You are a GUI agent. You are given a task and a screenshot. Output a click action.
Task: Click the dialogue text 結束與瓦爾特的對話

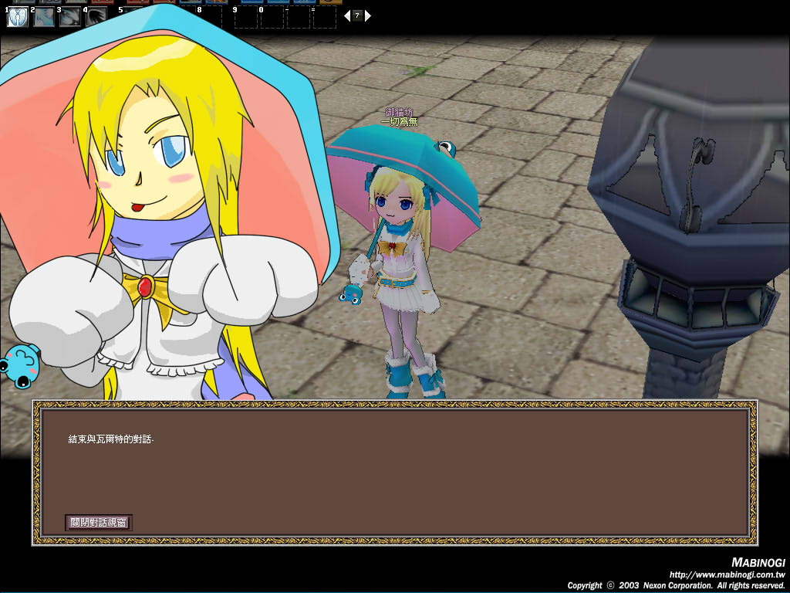(x=111, y=439)
